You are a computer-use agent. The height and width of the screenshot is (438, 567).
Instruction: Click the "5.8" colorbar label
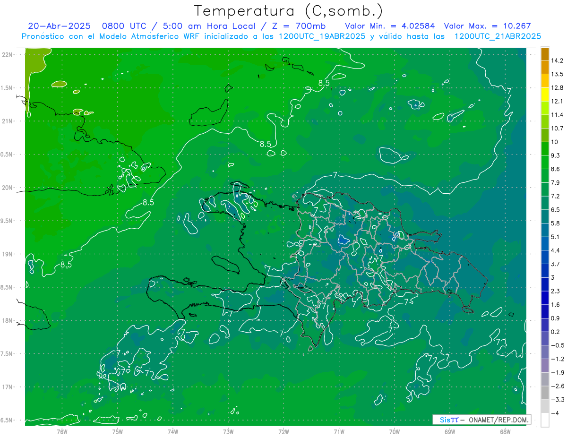tap(556, 223)
